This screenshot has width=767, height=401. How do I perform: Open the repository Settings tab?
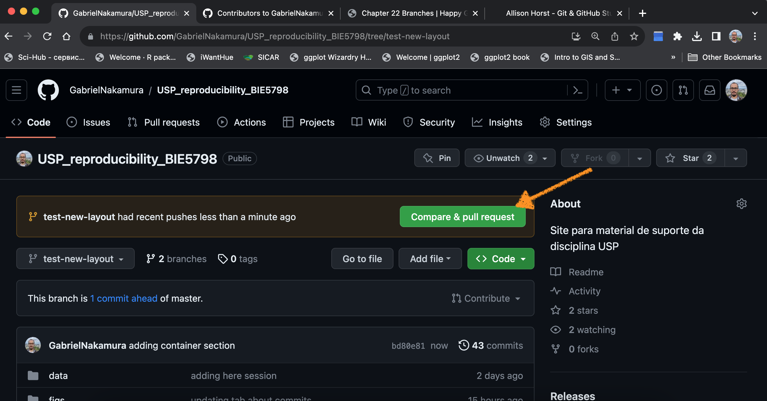coord(566,122)
